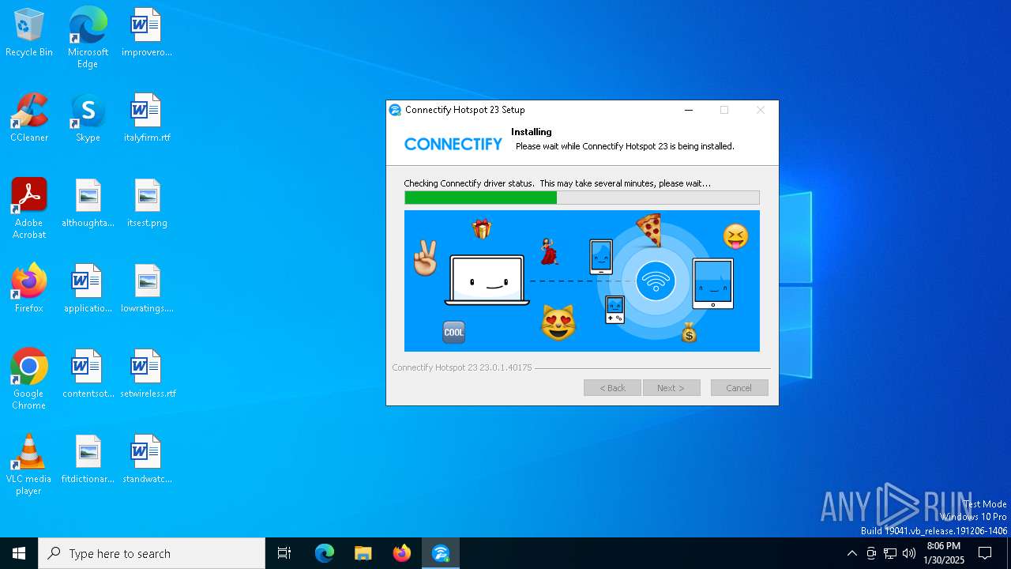Viewport: 1011px width, 569px height.
Task: Click the Installing heading text
Action: point(532,132)
